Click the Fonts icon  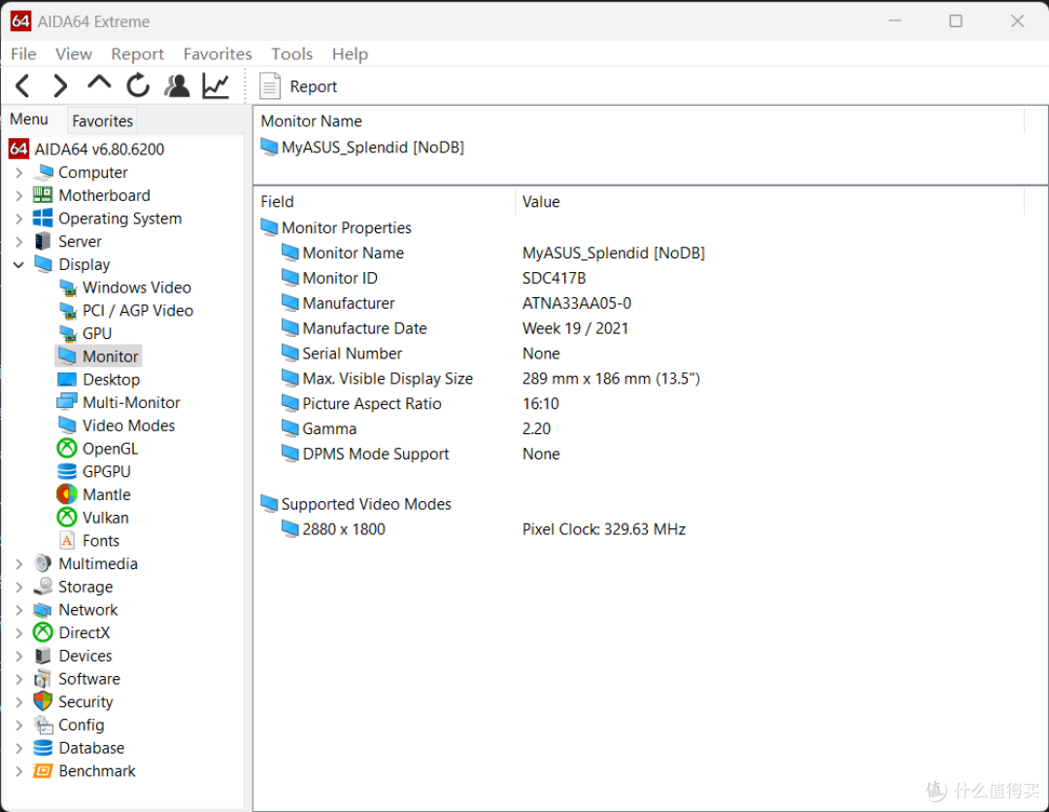click(x=67, y=540)
